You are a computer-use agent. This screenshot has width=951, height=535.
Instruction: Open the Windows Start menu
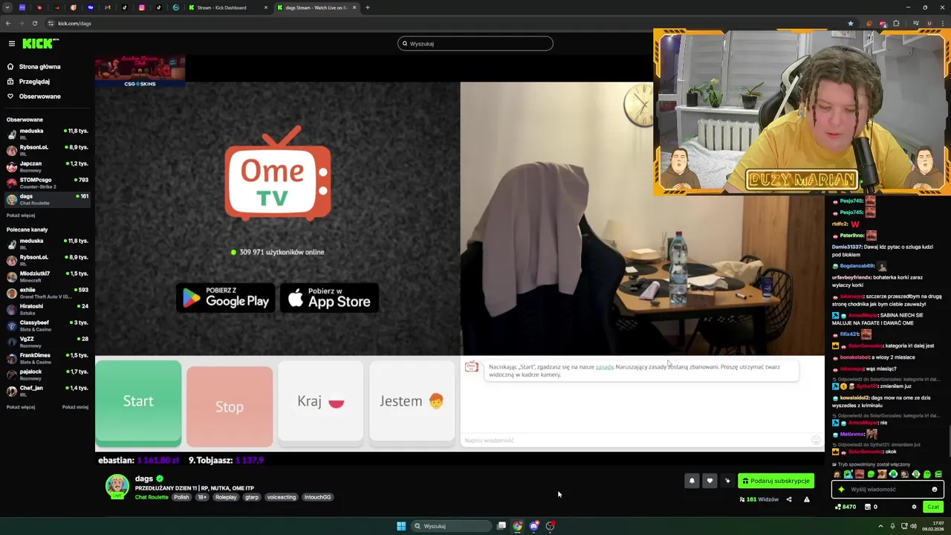click(x=401, y=526)
